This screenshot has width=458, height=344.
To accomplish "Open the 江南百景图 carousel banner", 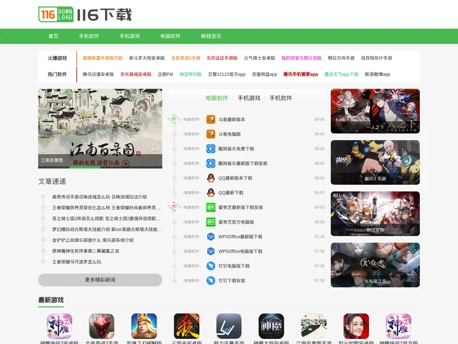I will pyautogui.click(x=101, y=129).
